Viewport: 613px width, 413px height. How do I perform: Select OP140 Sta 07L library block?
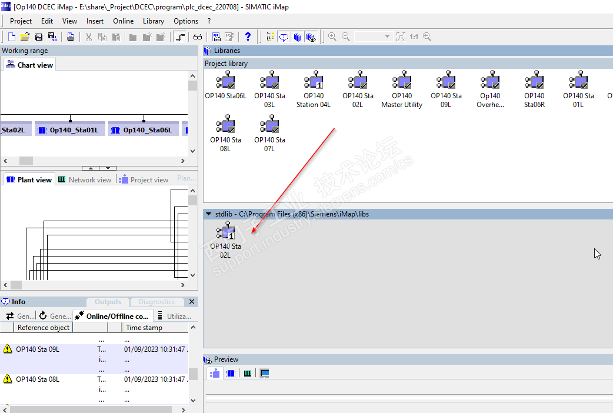tap(269, 134)
